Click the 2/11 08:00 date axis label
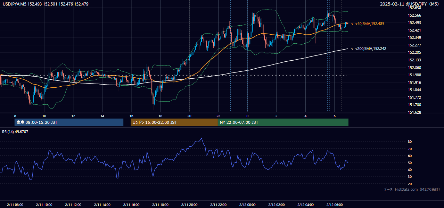 tap(15, 205)
